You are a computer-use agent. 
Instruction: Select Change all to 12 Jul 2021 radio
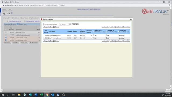click(x=94, y=32)
